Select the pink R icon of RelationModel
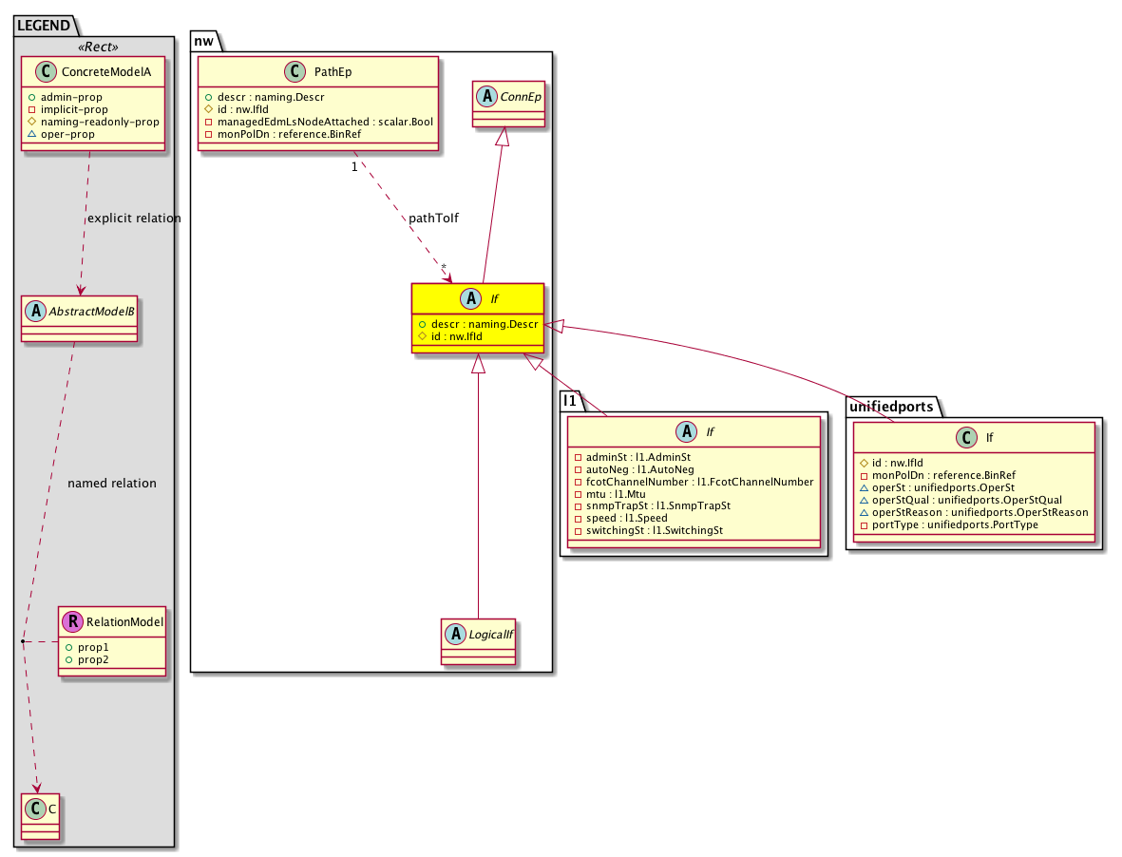 tap(72, 622)
